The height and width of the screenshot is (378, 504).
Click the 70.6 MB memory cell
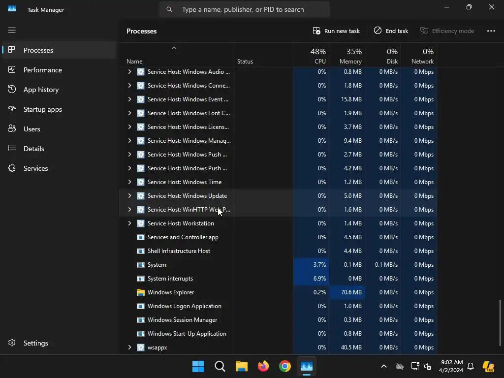point(347,292)
